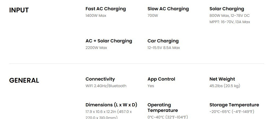Click the INPUT section heading
This screenshot has height=119, width=268.
(x=19, y=10)
